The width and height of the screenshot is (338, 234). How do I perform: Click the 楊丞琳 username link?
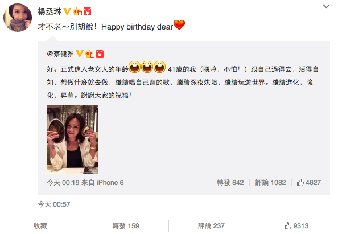[x=50, y=11]
